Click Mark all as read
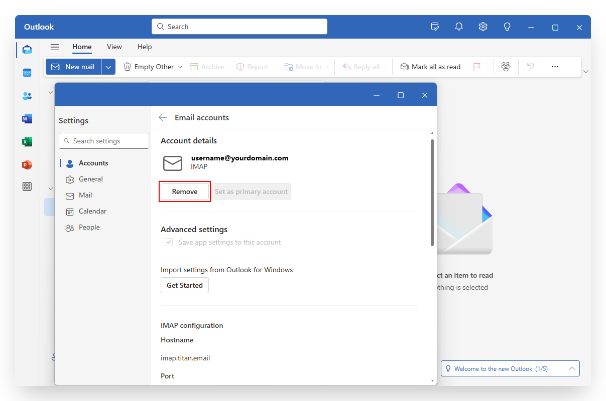606x401 pixels. (x=430, y=67)
